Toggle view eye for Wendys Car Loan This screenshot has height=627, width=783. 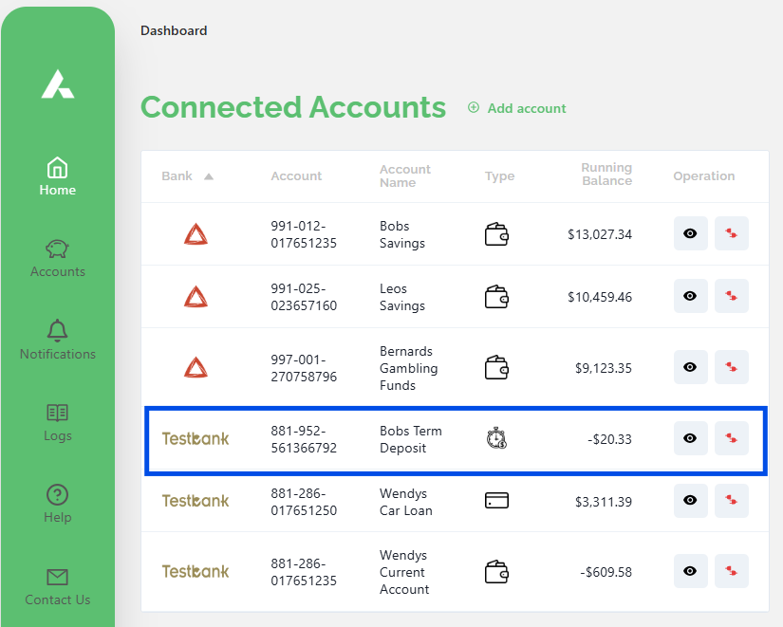[690, 501]
